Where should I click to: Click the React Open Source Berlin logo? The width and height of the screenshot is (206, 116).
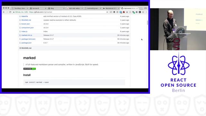coord(178,72)
